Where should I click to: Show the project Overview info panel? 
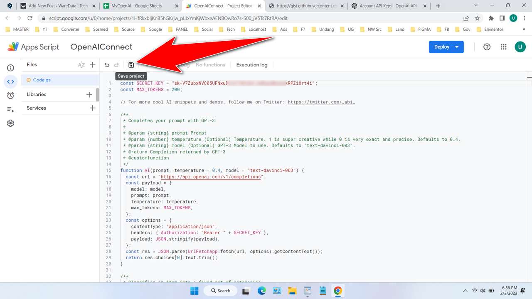[x=10, y=67]
